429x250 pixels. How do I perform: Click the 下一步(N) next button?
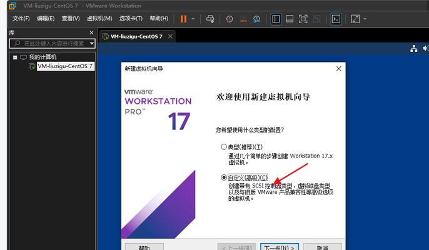pyautogui.click(x=280, y=247)
